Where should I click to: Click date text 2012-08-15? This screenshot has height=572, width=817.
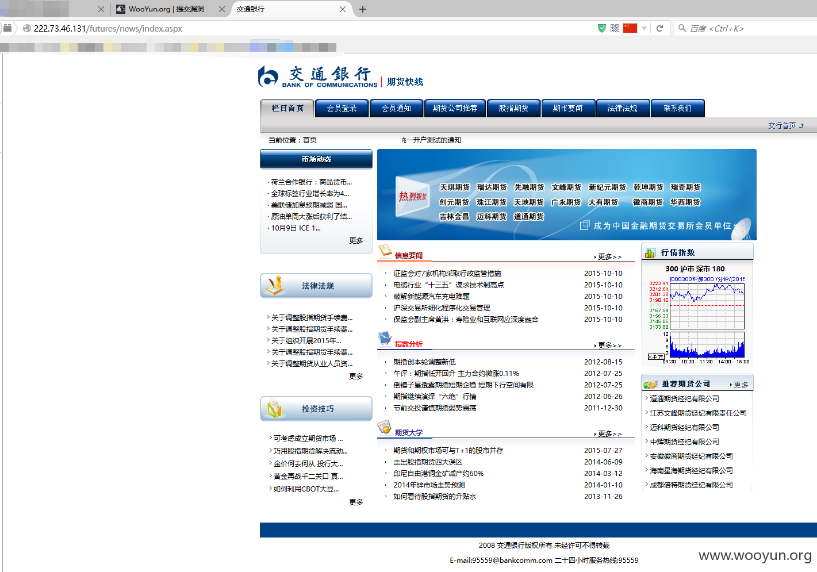pos(603,362)
